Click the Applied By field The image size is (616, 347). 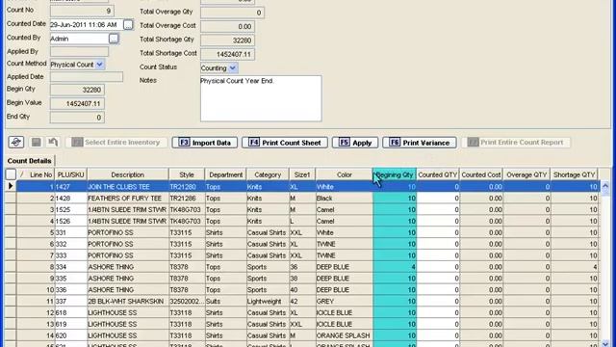click(x=79, y=51)
